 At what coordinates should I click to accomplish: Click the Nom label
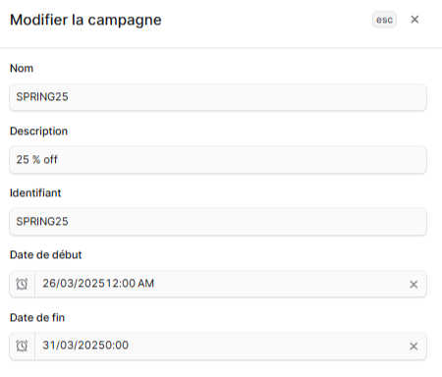coord(22,68)
